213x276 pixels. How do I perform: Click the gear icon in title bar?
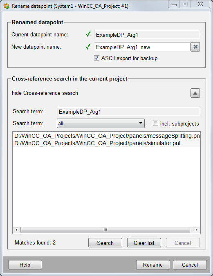point(7,6)
